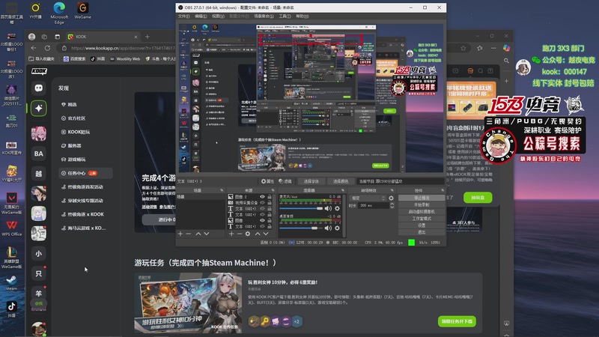
Task: Click the 选择字体 button in OBS
Action: pyautogui.click(x=311, y=181)
